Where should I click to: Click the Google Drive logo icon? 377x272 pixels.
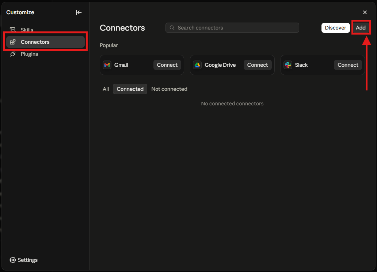(197, 65)
